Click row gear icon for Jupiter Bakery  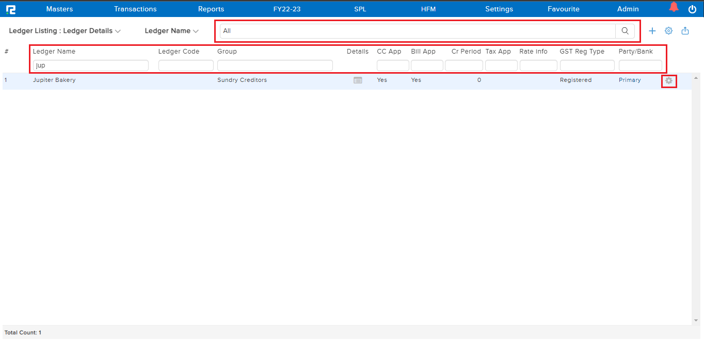click(669, 81)
